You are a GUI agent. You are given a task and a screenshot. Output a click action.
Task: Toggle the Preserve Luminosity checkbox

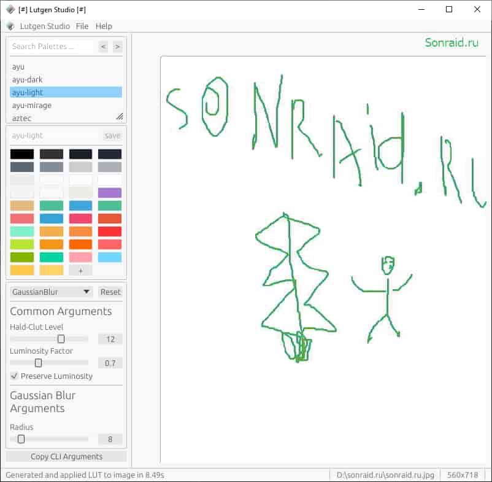tap(14, 376)
